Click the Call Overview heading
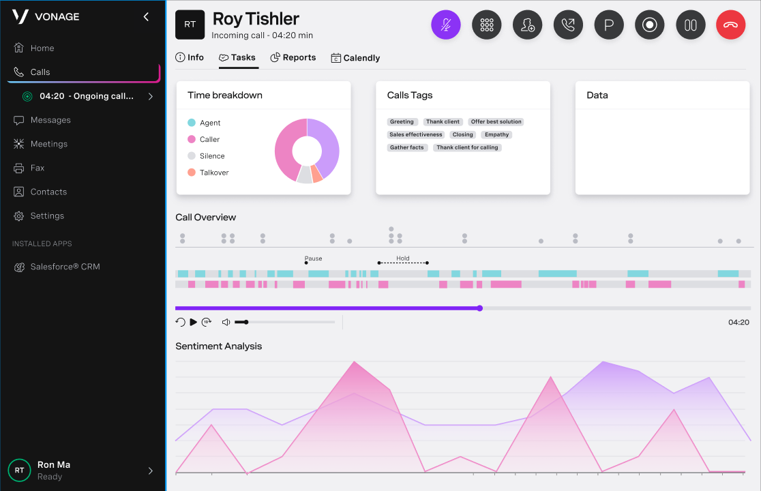The height and width of the screenshot is (491, 761). point(206,218)
